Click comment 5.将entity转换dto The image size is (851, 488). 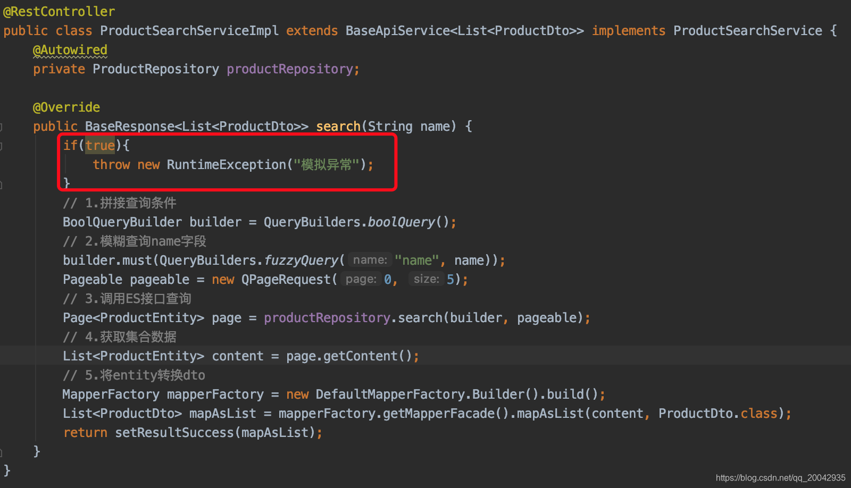(134, 375)
